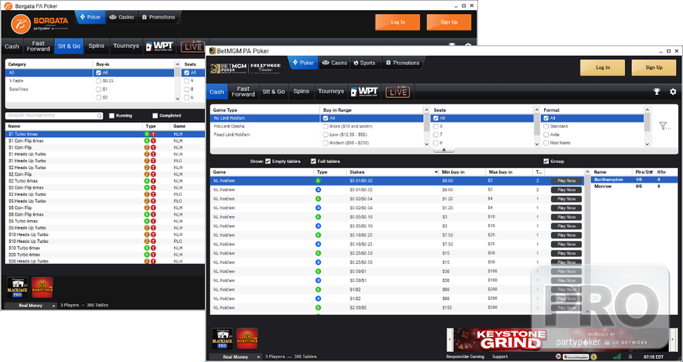Viewport: 683px width, 362px height.
Task: Switch to Fast Forward tab in BetMGM
Action: coord(243,92)
